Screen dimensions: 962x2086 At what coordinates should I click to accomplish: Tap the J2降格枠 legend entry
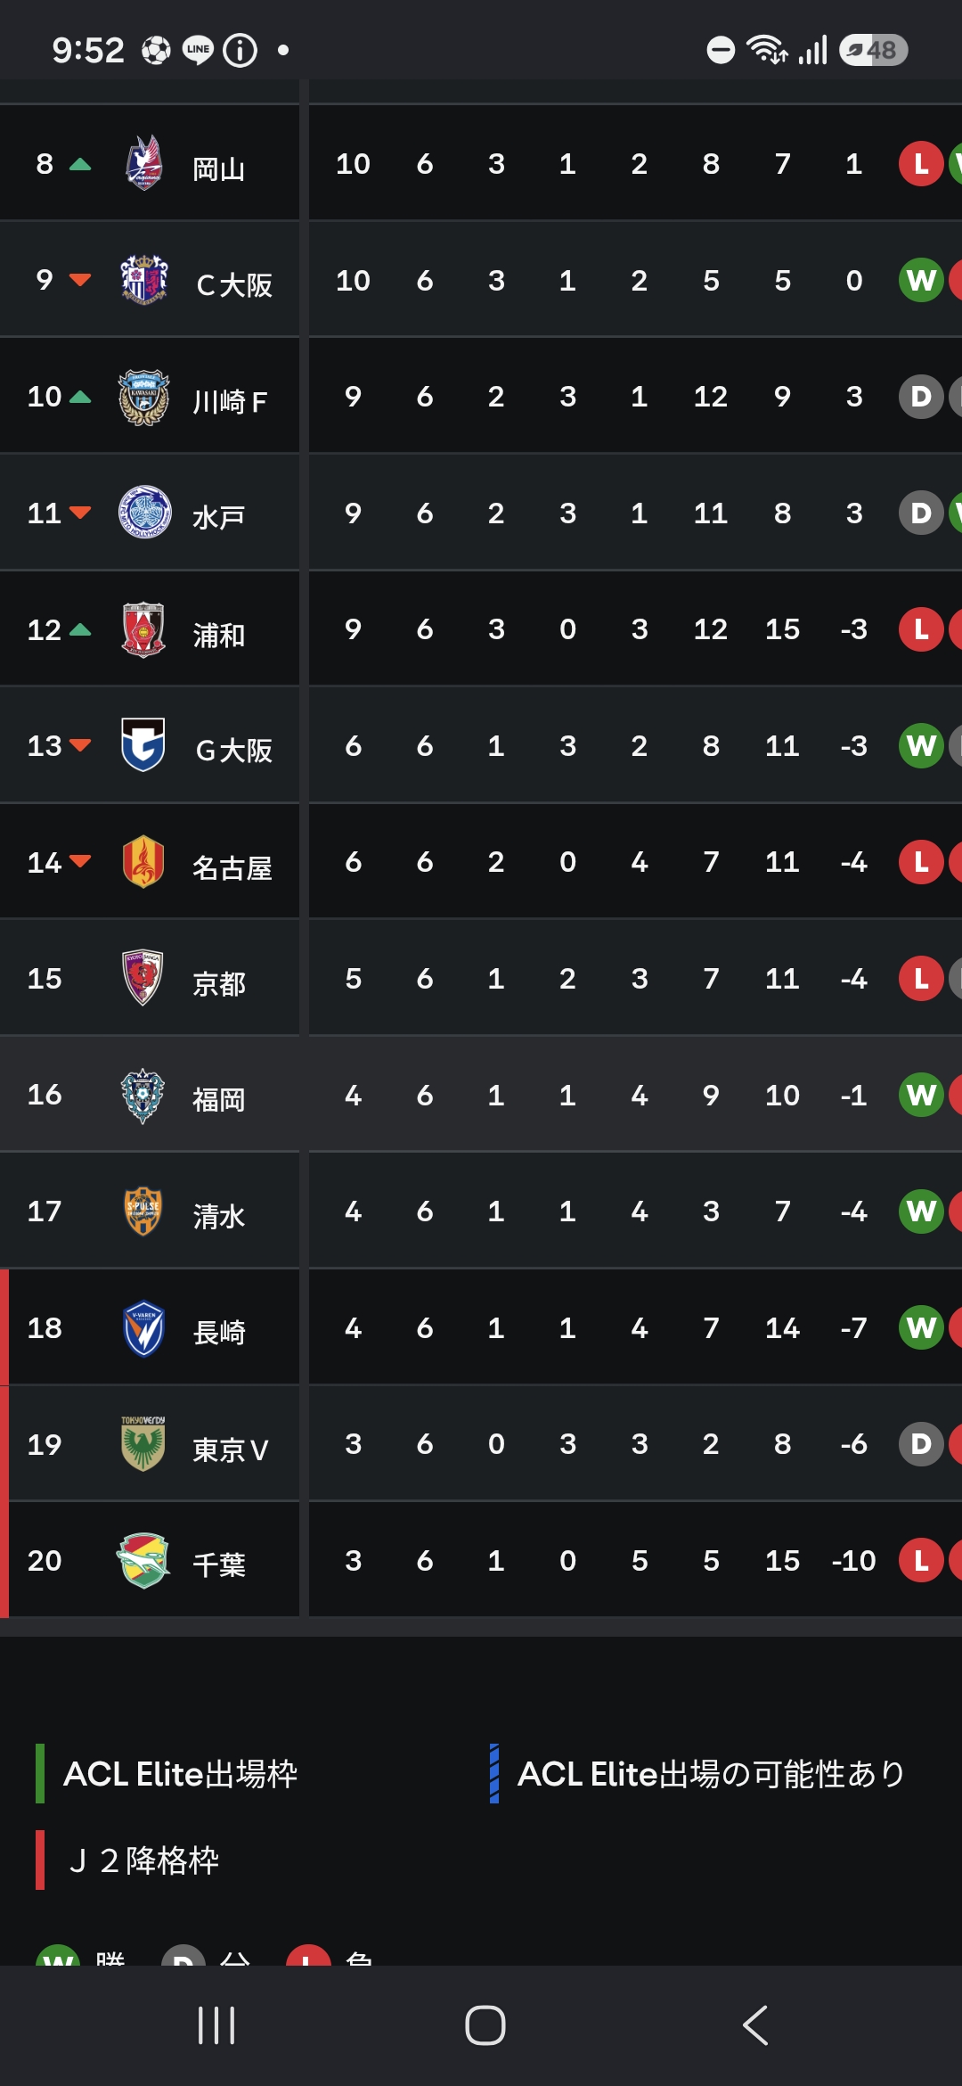pos(128,1860)
